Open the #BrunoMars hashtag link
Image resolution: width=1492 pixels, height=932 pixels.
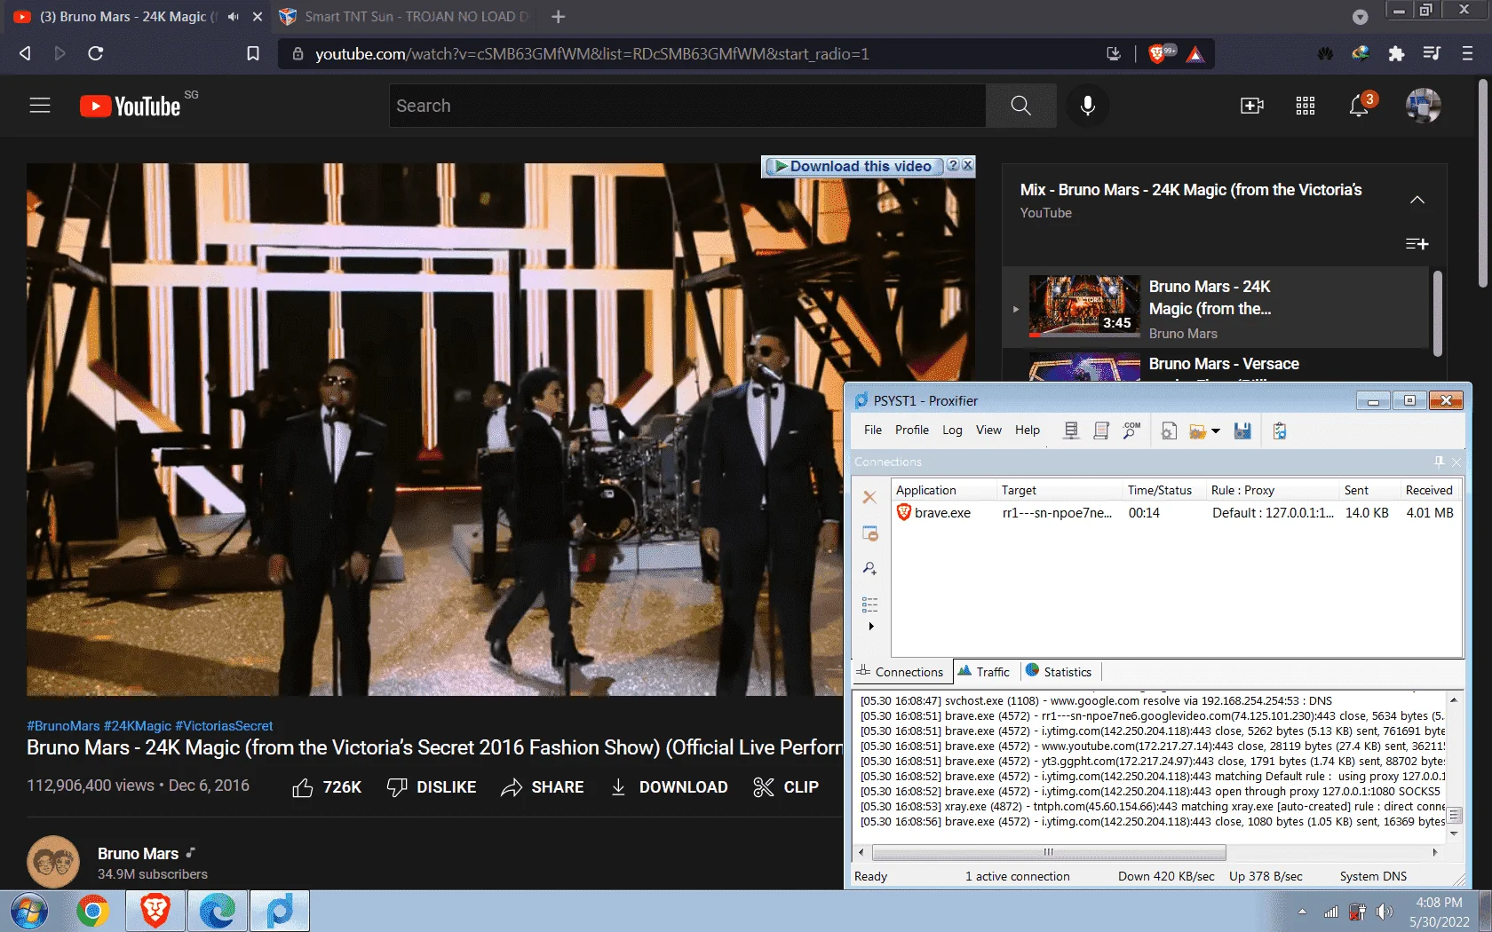(x=63, y=726)
